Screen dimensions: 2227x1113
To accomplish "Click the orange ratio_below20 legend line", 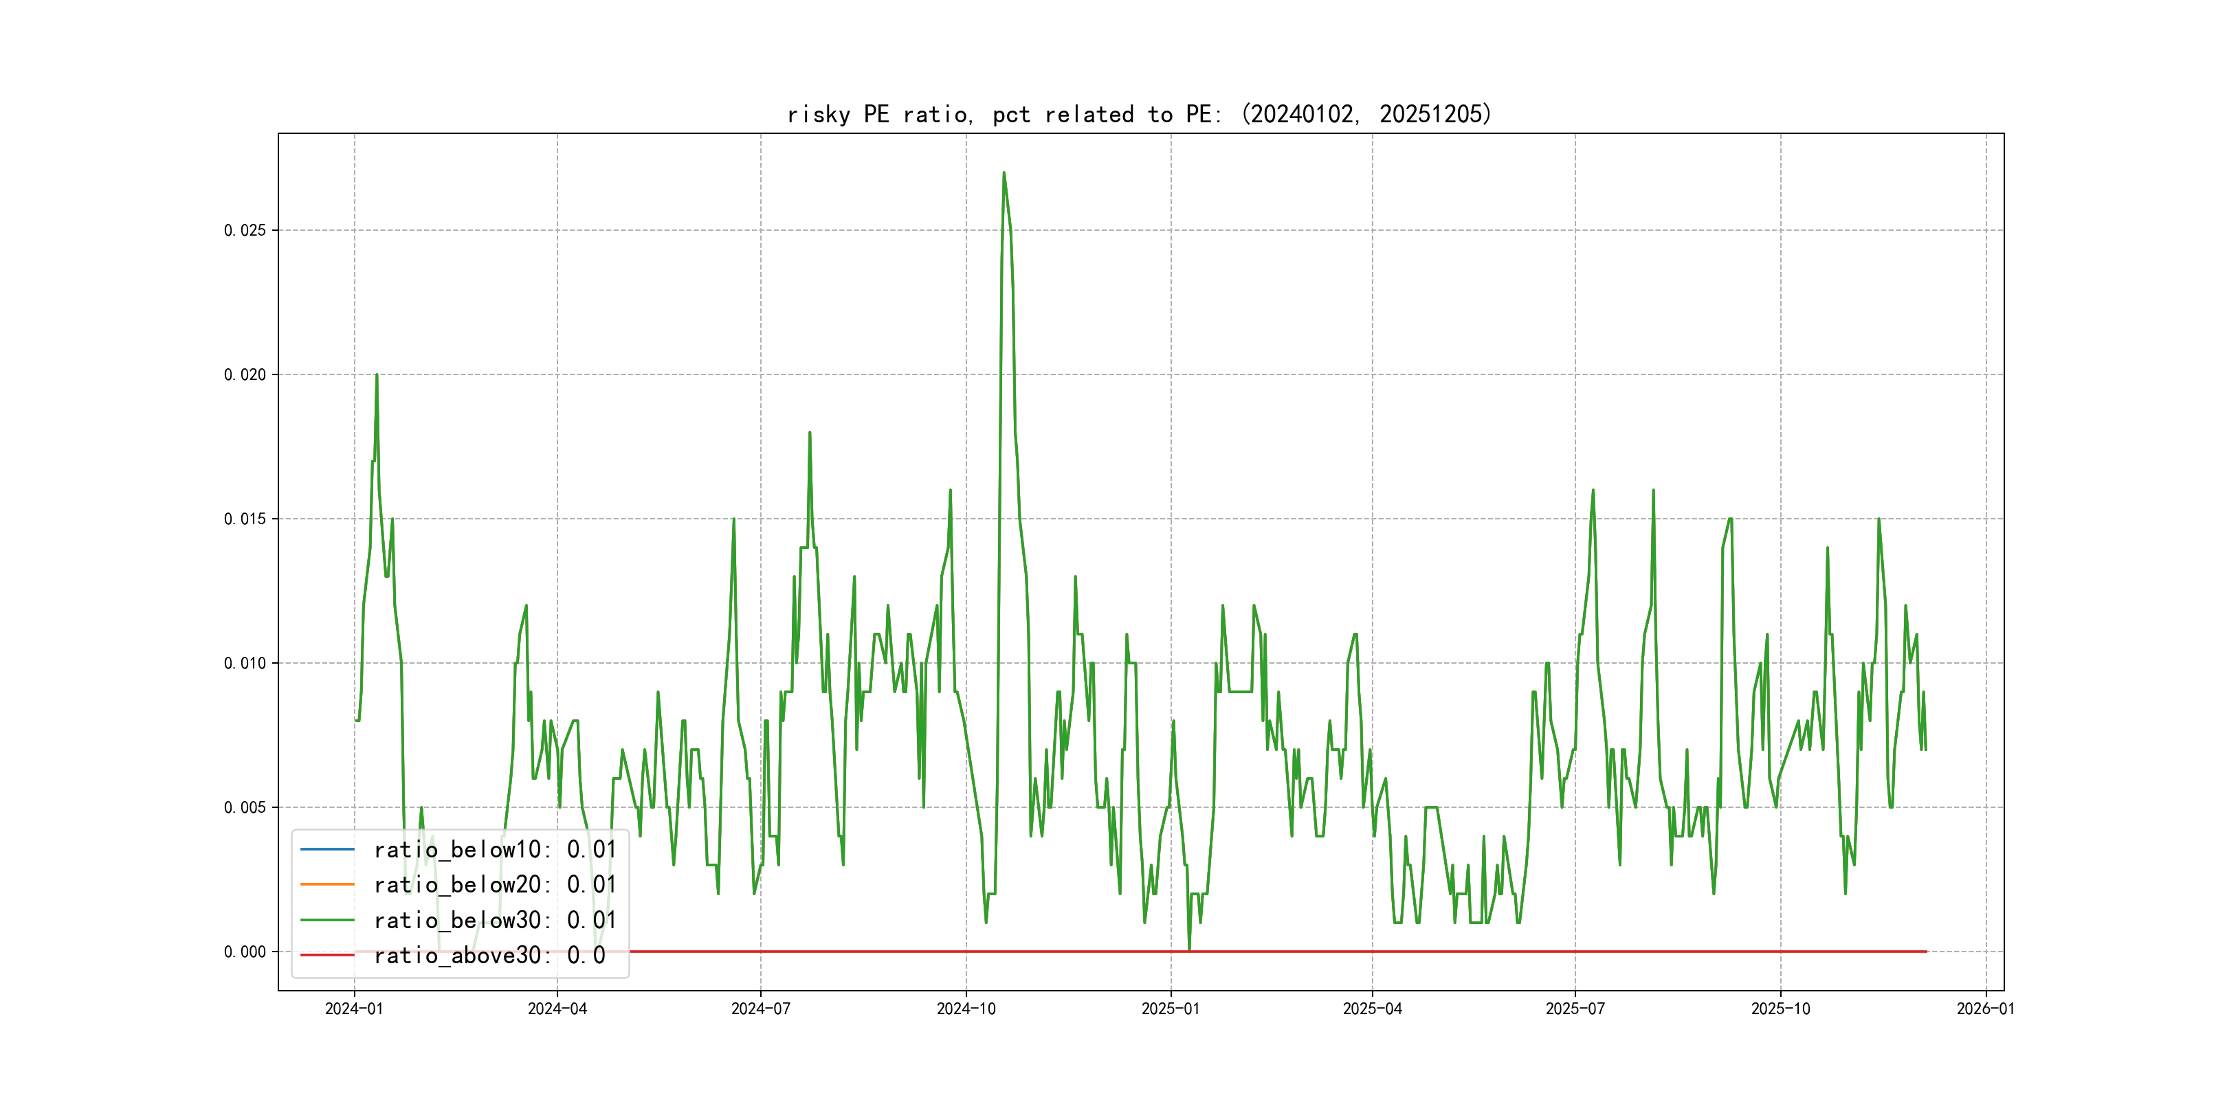I will pyautogui.click(x=326, y=885).
